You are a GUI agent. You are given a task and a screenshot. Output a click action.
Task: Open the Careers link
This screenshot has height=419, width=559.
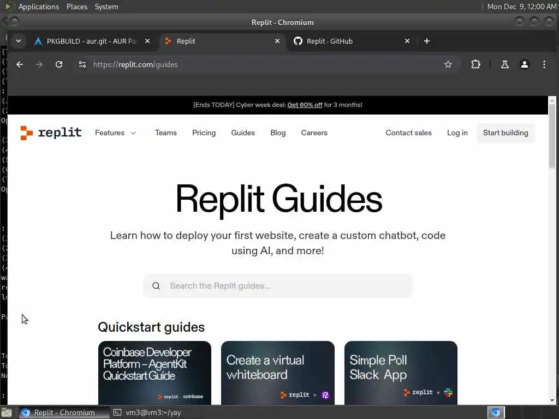pos(314,133)
